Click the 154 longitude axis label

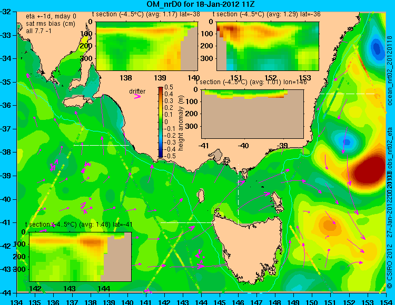click(386, 301)
